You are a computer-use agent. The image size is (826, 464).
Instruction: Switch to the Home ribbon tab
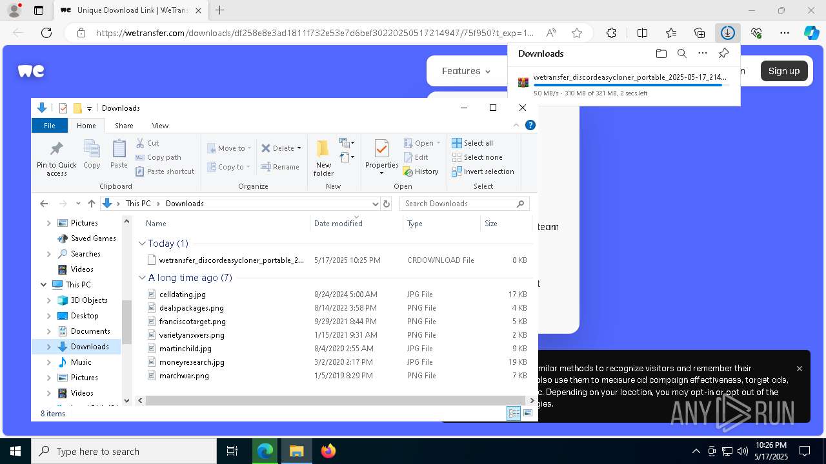point(86,126)
